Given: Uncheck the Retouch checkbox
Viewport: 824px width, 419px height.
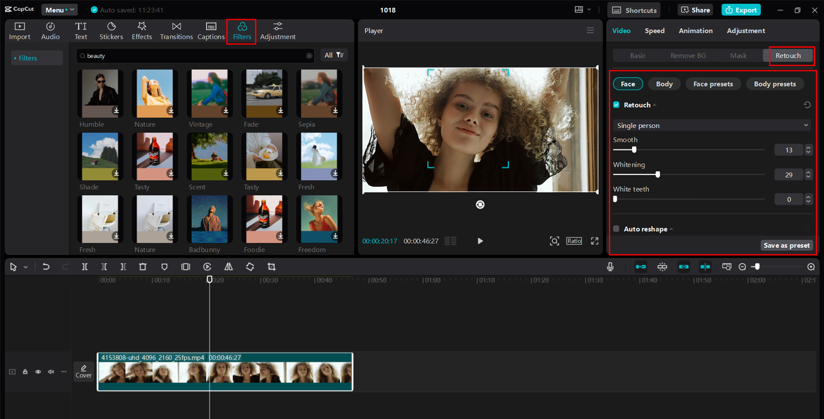Looking at the screenshot, I should pos(616,105).
